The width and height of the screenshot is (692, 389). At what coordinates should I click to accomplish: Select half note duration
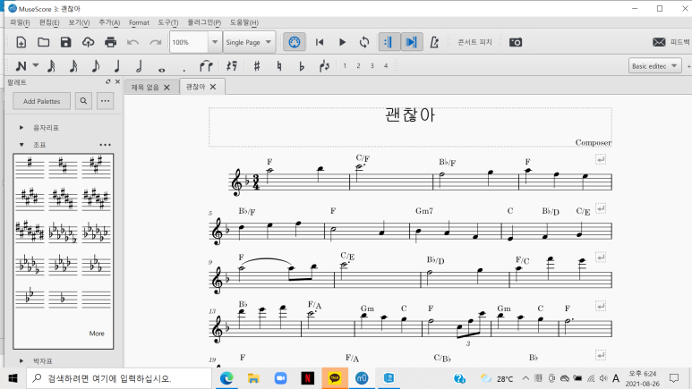(x=139, y=66)
